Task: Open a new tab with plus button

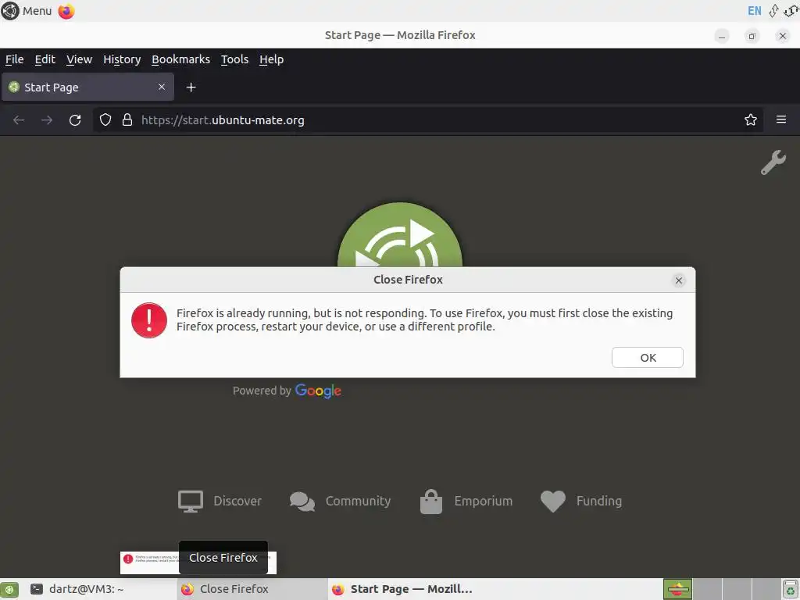Action: (x=191, y=87)
